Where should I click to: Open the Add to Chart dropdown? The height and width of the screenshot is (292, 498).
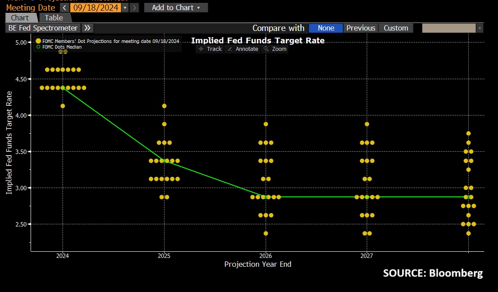[x=176, y=8]
